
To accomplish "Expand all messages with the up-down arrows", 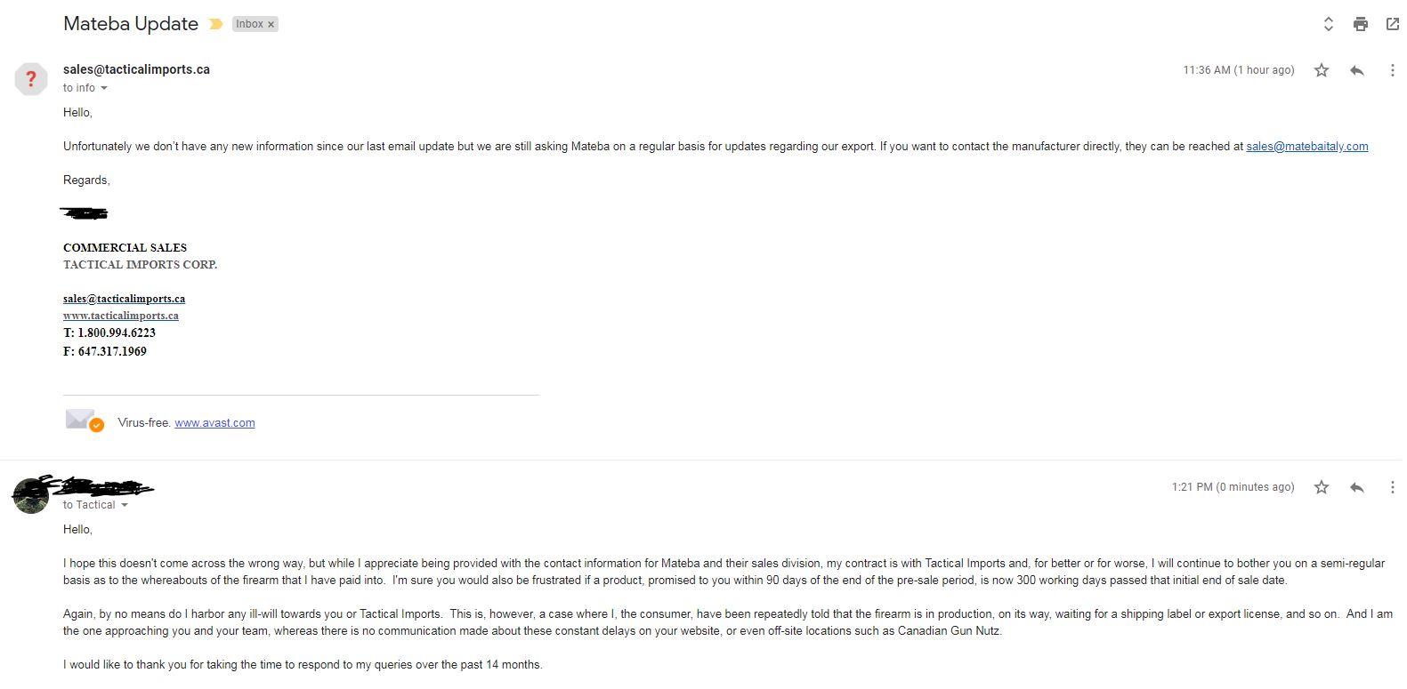I will (x=1328, y=25).
